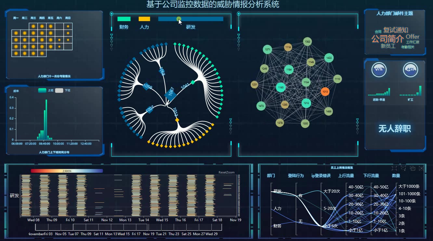This screenshot has width=433, height=241.
Task: Click network node 1371
Action: point(268,50)
